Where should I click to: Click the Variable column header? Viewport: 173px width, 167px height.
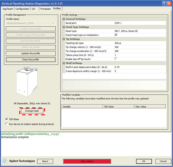click(x=82, y=107)
